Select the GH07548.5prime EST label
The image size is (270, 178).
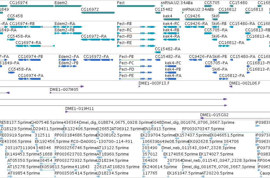point(47,123)
